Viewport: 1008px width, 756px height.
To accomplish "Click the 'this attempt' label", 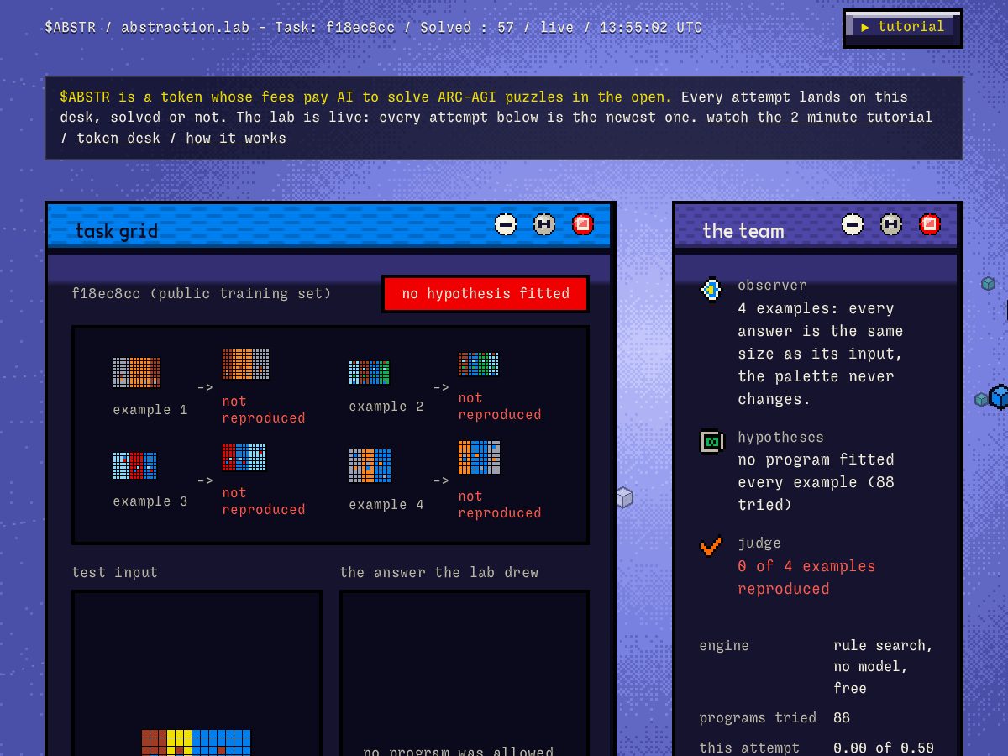I will (749, 748).
